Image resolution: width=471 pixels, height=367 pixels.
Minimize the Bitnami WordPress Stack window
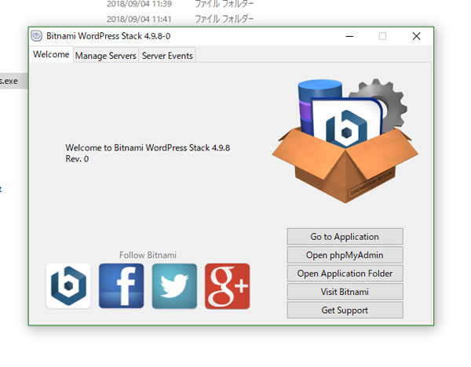(349, 36)
